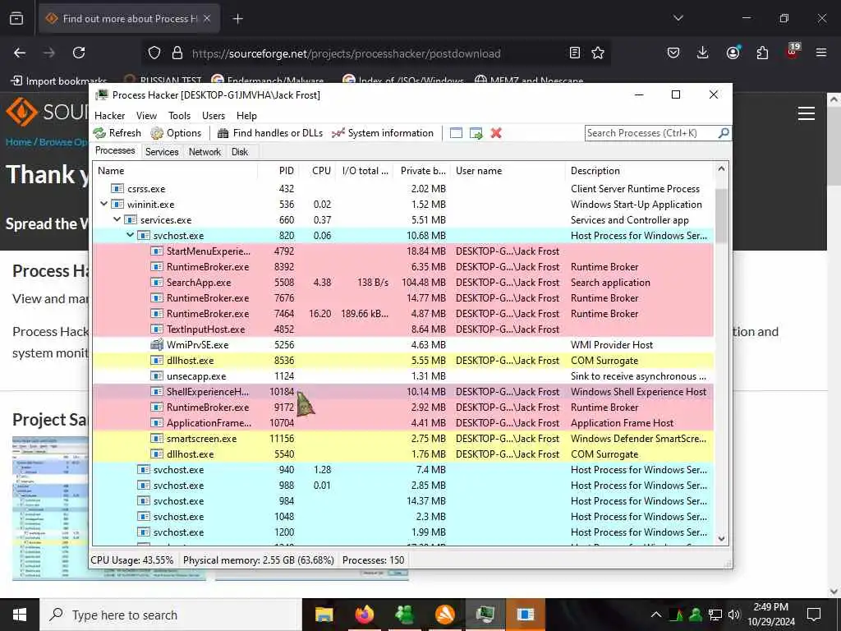Open Options in Process Hacker toolbar
The width and height of the screenshot is (841, 631).
pos(176,133)
